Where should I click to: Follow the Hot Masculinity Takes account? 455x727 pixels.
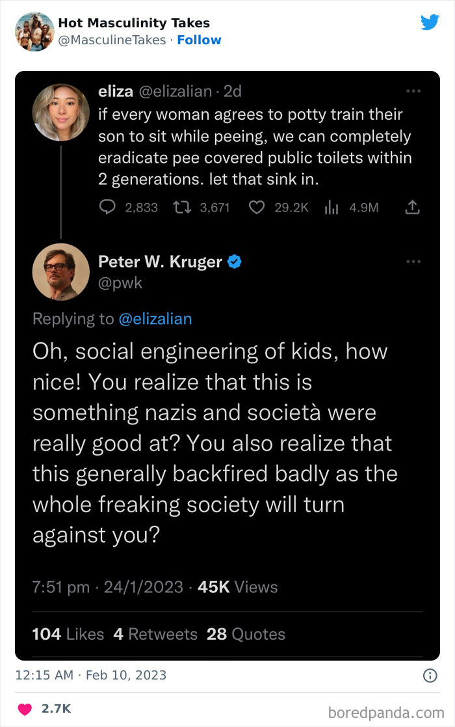[x=200, y=40]
